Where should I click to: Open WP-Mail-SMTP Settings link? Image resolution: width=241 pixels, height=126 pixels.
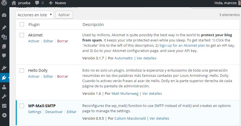(x=35, y=112)
